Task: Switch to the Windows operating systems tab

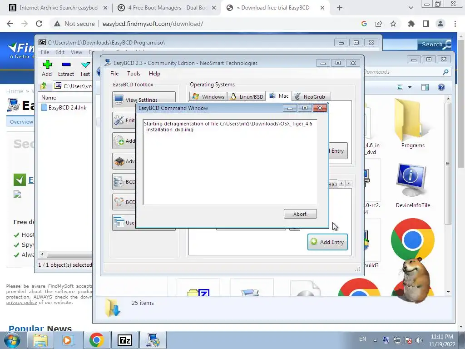Action: [x=208, y=97]
